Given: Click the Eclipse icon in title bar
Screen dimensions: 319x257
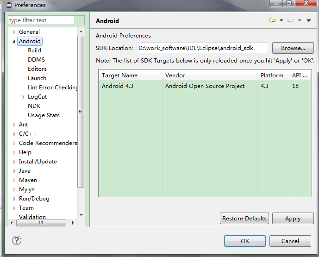Looking at the screenshot, I should point(9,5).
